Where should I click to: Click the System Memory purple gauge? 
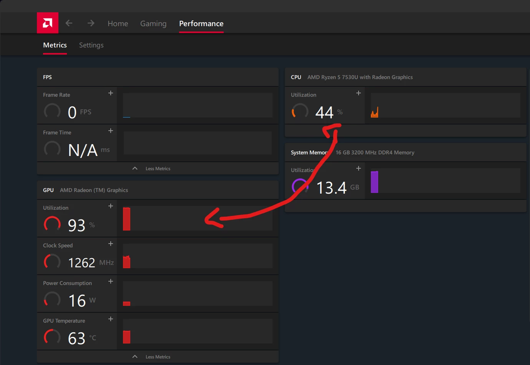pyautogui.click(x=300, y=187)
